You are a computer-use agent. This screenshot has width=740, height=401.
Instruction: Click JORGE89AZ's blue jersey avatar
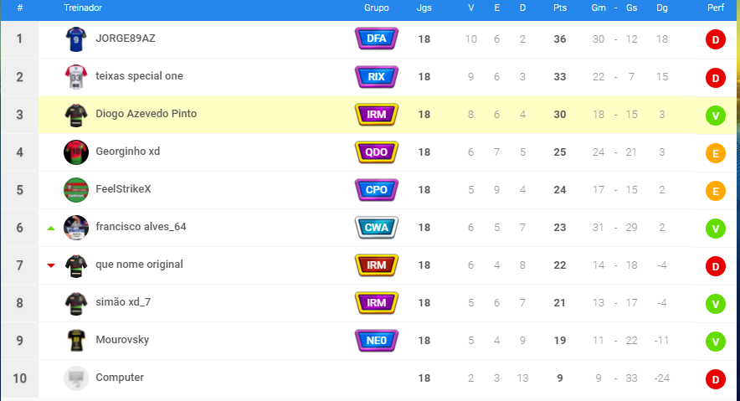click(76, 39)
